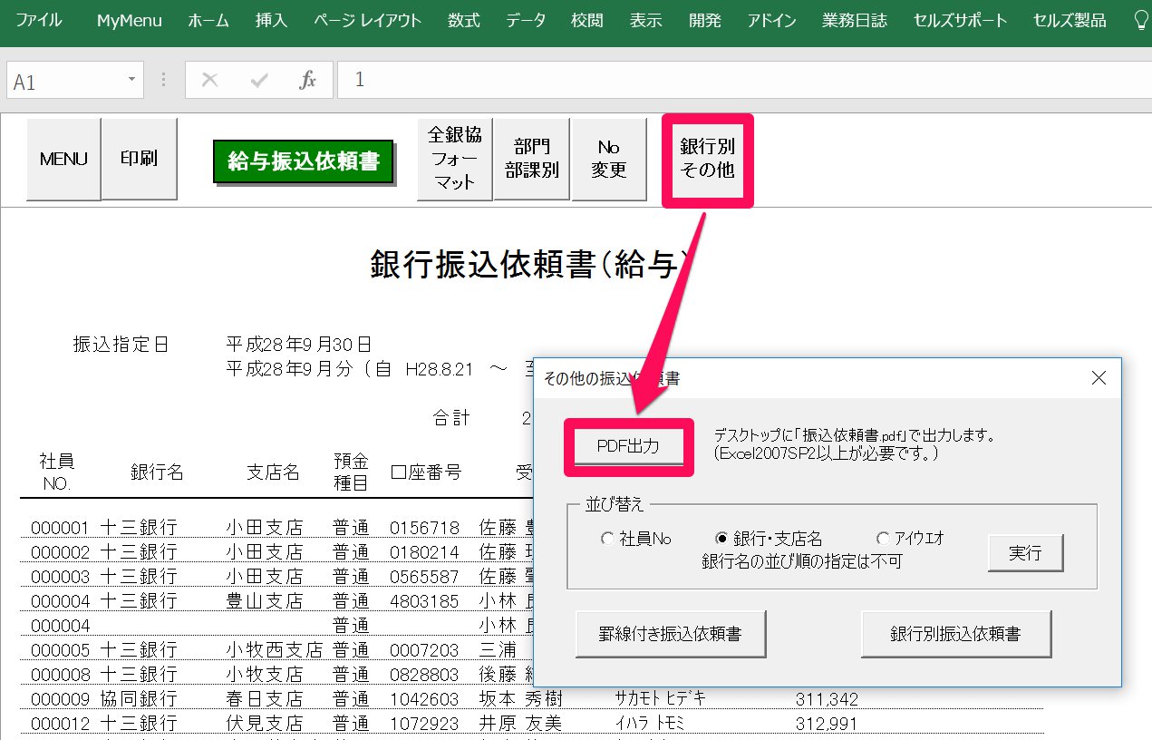Click the 実行 button

click(1025, 553)
